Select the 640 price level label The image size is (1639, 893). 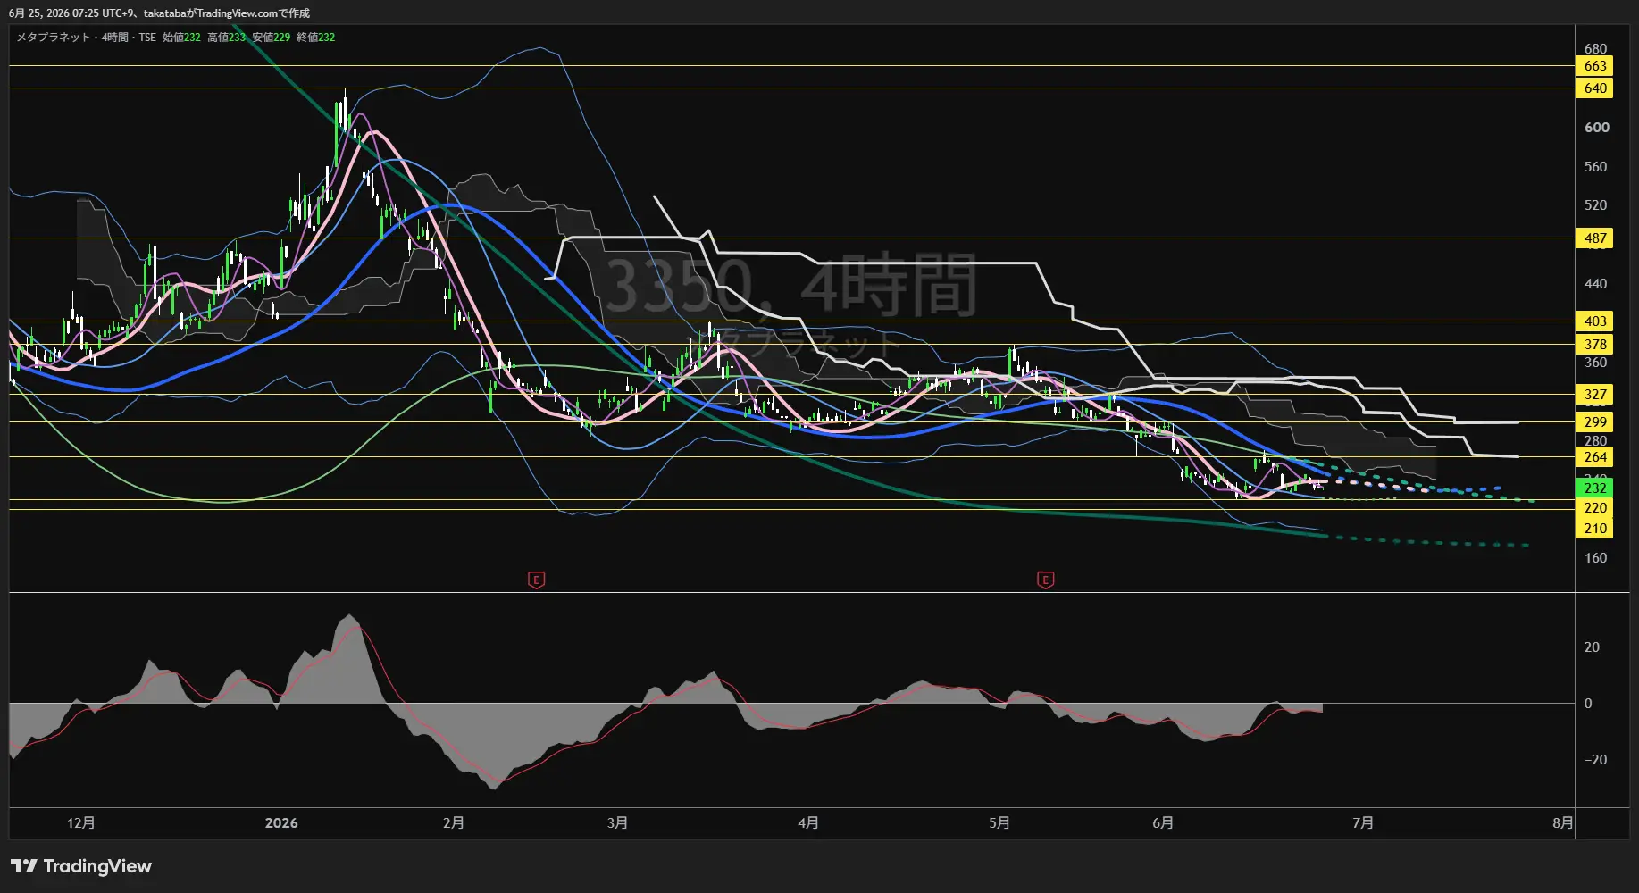coord(1595,88)
